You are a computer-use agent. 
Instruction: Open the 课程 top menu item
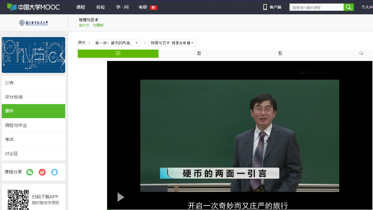point(81,7)
